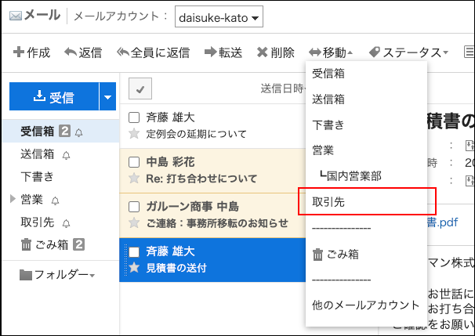Image resolution: width=475 pixels, height=336 pixels.
Task: Click 全員に返信 reply-all button
Action: 154,52
